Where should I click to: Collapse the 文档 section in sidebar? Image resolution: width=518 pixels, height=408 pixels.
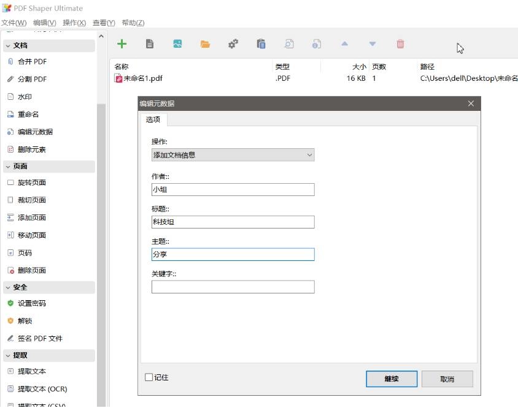8,45
